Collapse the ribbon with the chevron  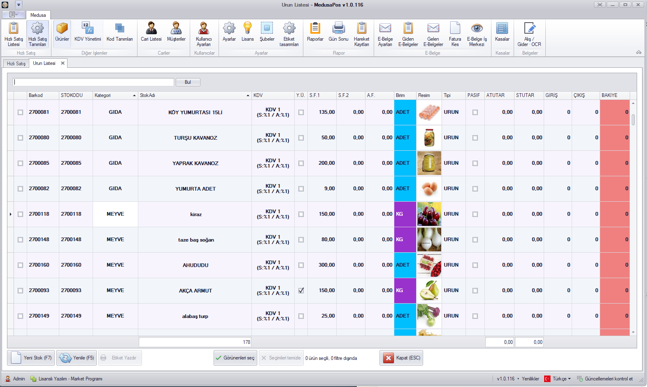639,53
